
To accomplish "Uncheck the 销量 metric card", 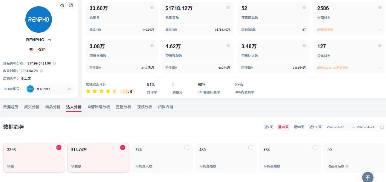I will [59, 148].
